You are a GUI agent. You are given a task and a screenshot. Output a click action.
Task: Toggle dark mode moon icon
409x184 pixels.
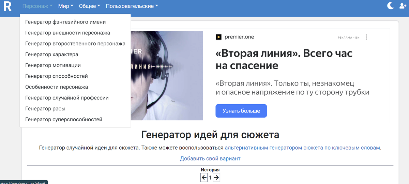[x=391, y=6]
